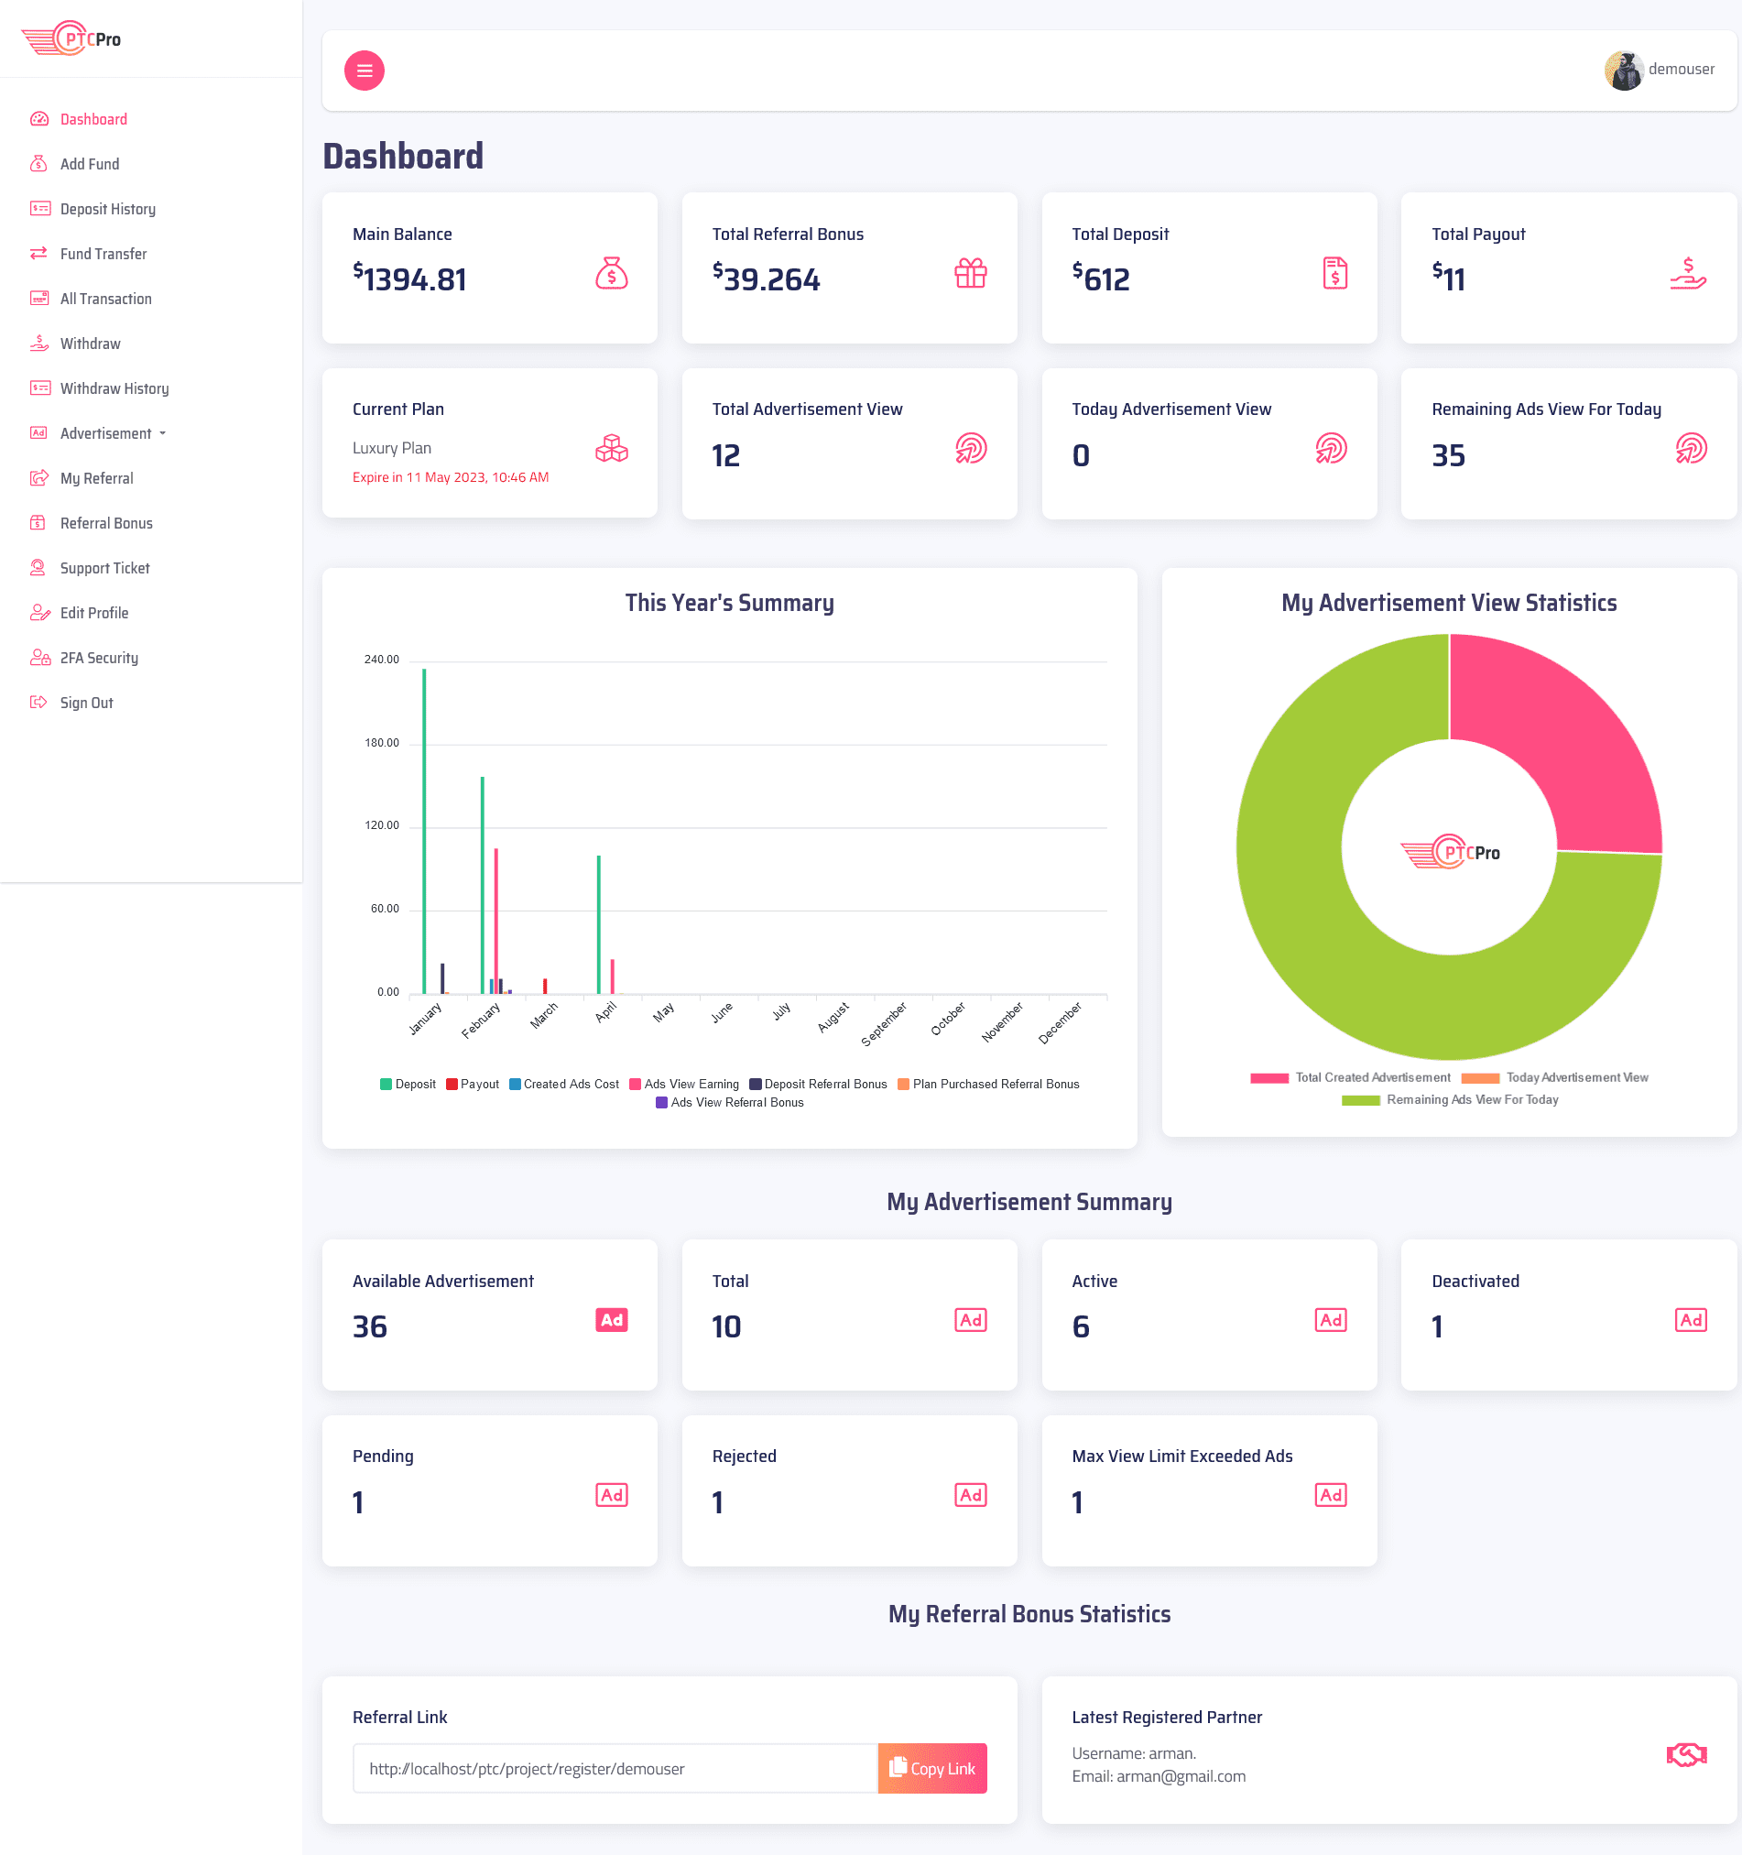The height and width of the screenshot is (1855, 1742).
Task: Toggle Ads View Earning legend item
Action: point(684,1085)
